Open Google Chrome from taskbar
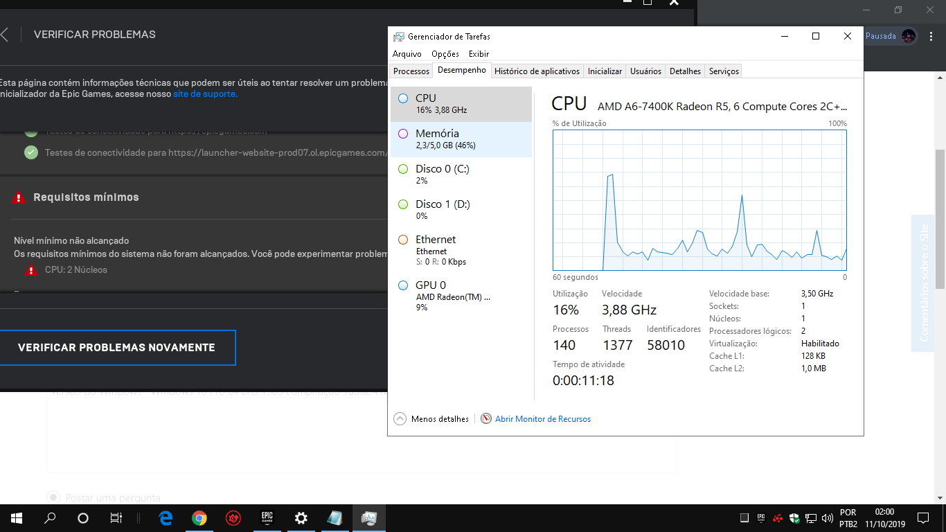946x532 pixels. (x=199, y=518)
